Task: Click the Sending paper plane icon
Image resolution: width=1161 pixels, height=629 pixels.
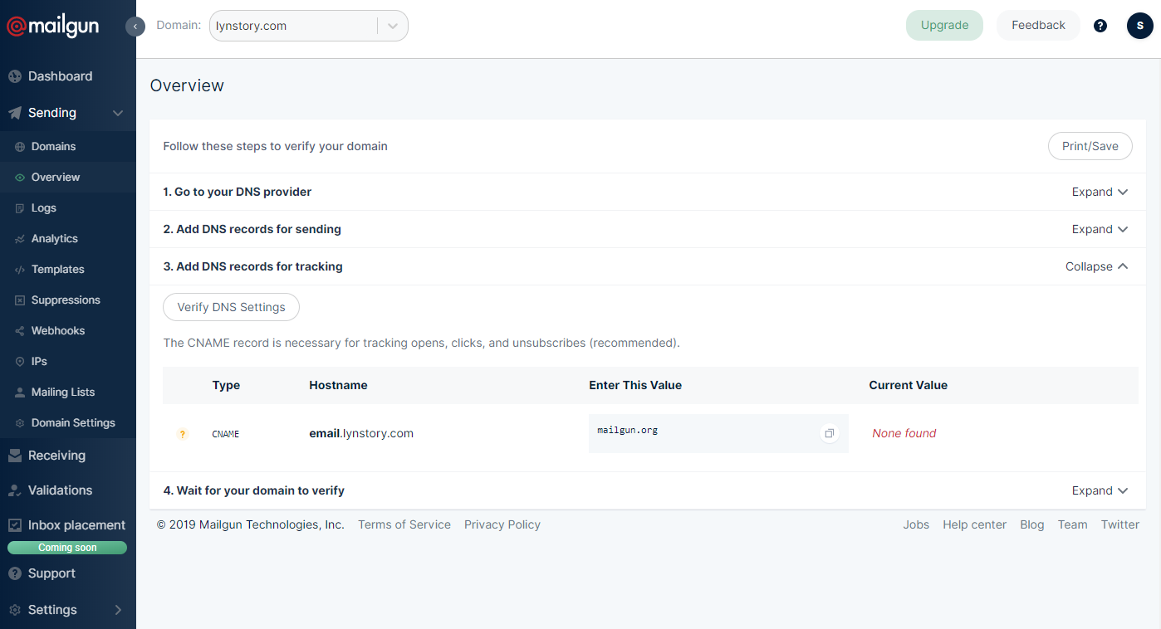Action: point(14,113)
